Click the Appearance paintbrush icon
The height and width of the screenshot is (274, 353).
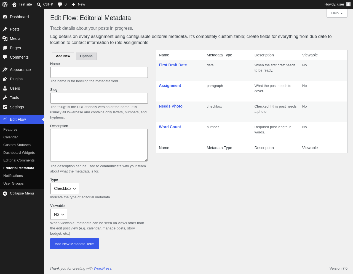5,70
